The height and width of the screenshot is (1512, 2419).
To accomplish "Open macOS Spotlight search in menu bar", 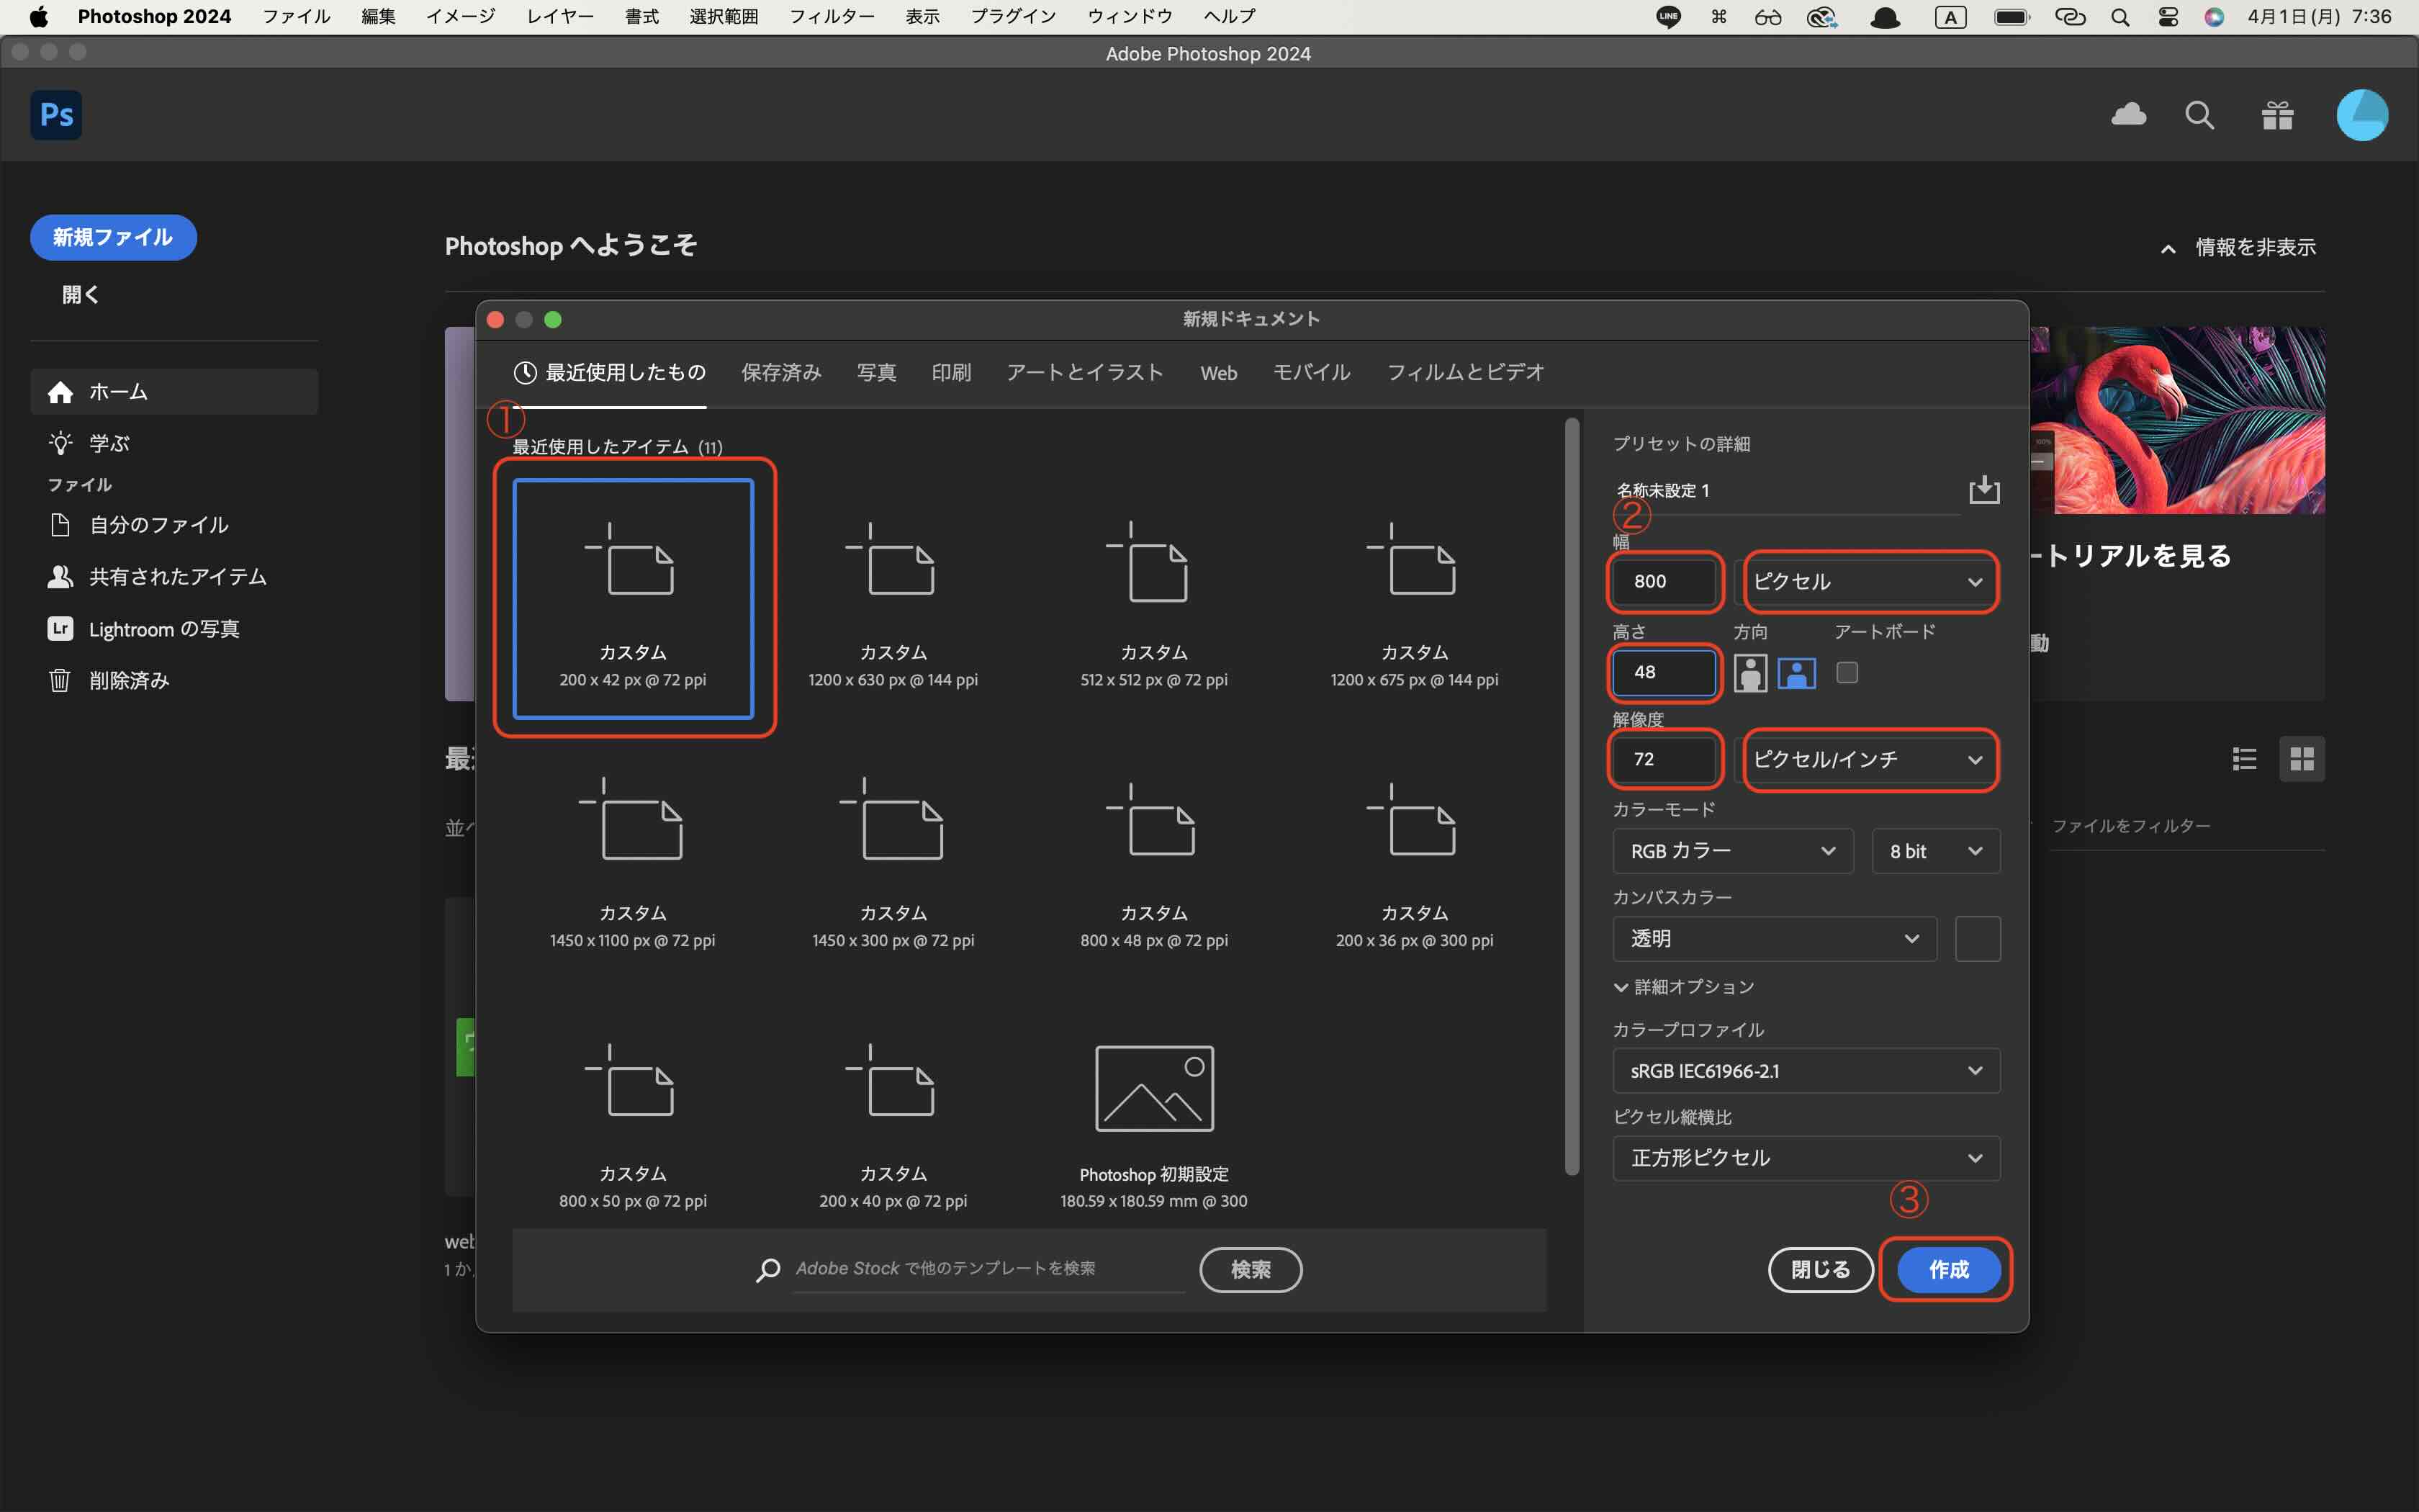I will 2120,17.
